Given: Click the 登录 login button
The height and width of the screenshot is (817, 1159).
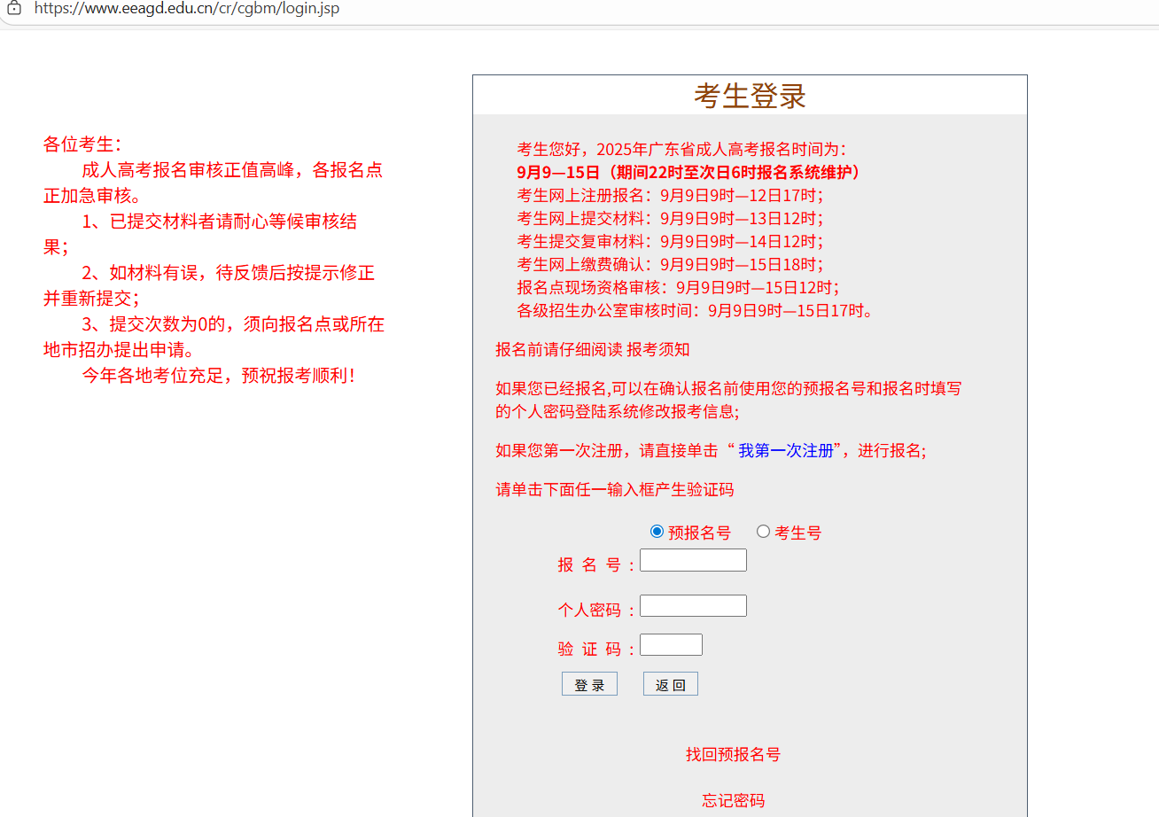Looking at the screenshot, I should point(588,683).
